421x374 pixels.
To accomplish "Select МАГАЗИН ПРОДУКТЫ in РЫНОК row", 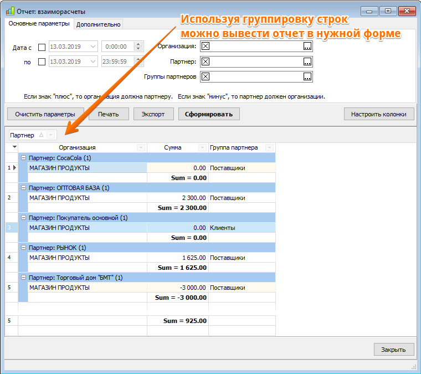I will pos(88,258).
